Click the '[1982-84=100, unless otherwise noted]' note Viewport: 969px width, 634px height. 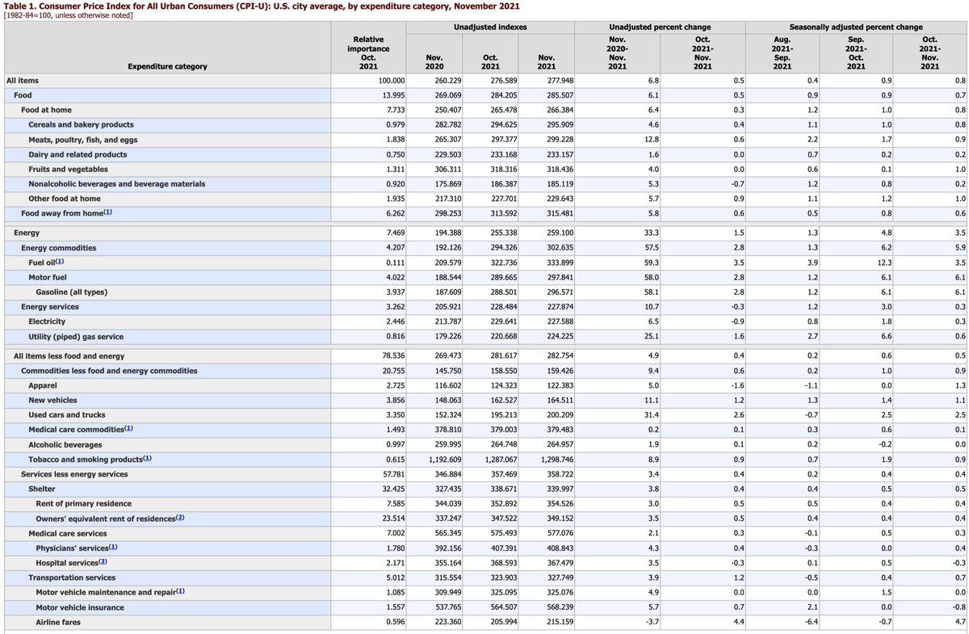point(69,15)
